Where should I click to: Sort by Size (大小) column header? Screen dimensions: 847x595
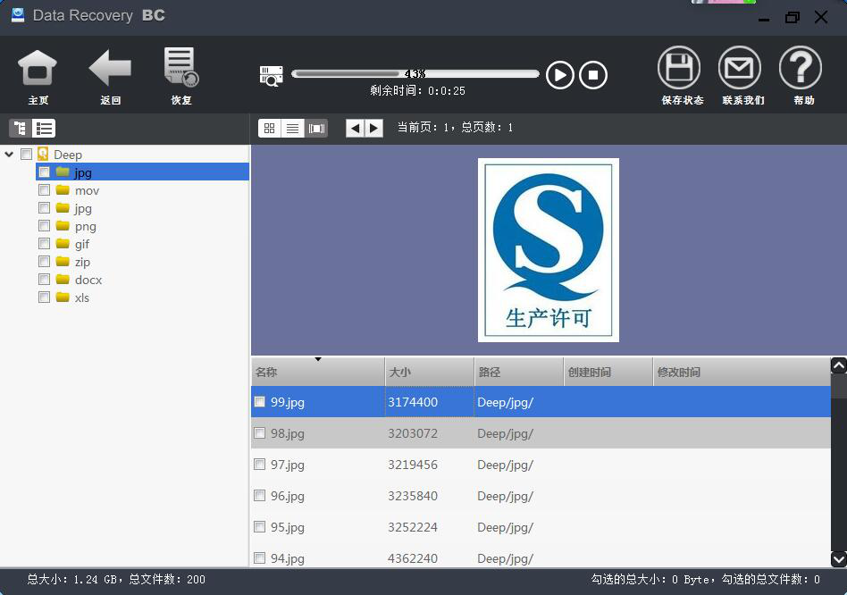(430, 372)
